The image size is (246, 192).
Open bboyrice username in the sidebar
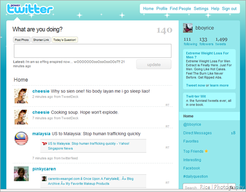pyautogui.click(x=204, y=28)
